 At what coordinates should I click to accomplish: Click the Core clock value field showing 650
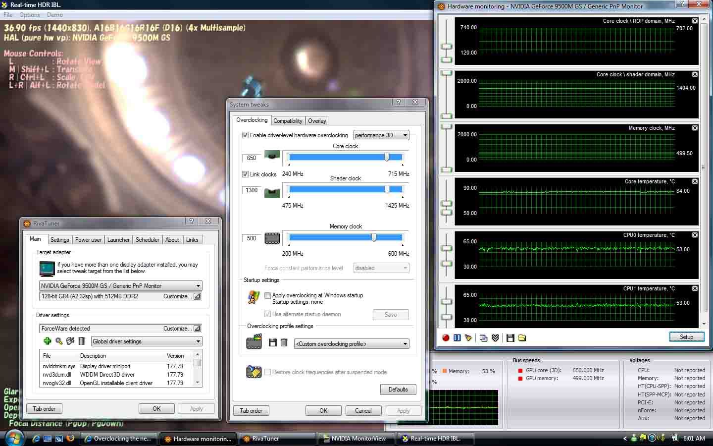coord(252,158)
